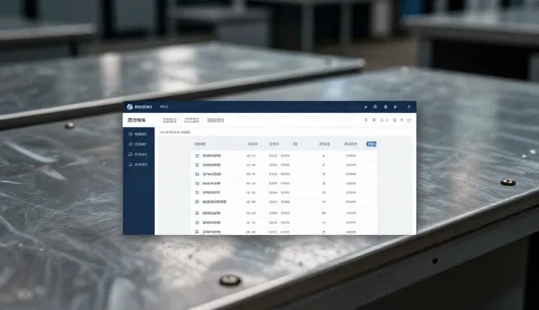Click the magnifier icon in the white toolbar

[374, 120]
